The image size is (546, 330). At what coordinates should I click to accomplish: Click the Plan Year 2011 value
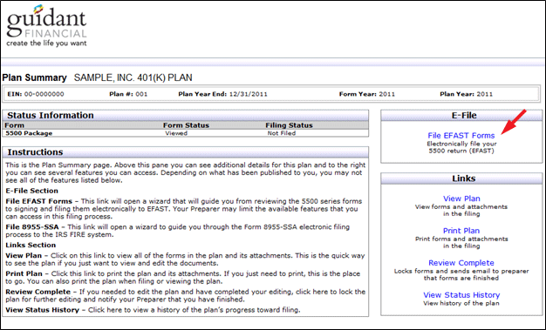pos(484,94)
